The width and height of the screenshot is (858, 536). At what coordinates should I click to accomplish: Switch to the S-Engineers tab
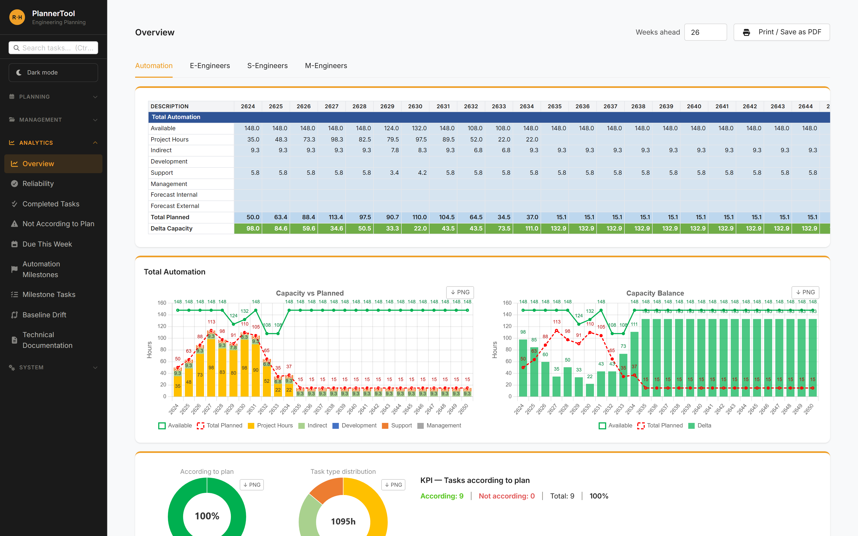[267, 66]
